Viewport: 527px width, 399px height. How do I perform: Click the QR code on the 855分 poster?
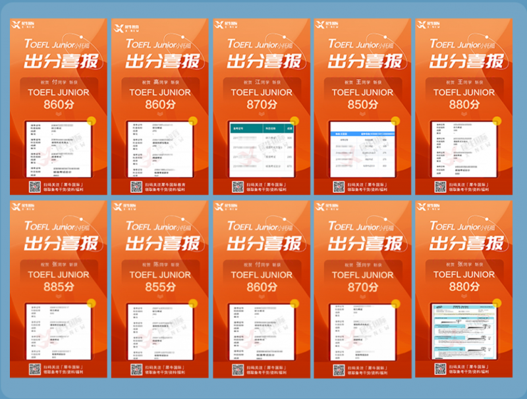[136, 369]
